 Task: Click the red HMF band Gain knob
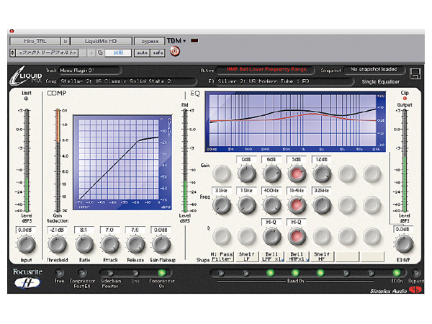point(297,174)
